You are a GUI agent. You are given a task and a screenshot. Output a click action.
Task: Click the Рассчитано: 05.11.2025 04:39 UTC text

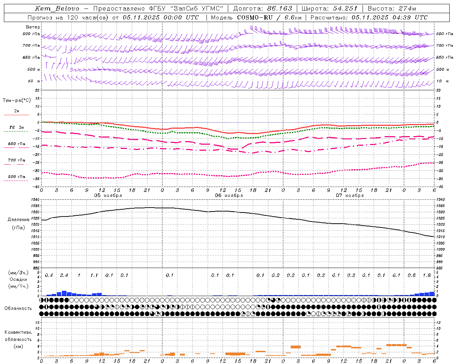369,17
